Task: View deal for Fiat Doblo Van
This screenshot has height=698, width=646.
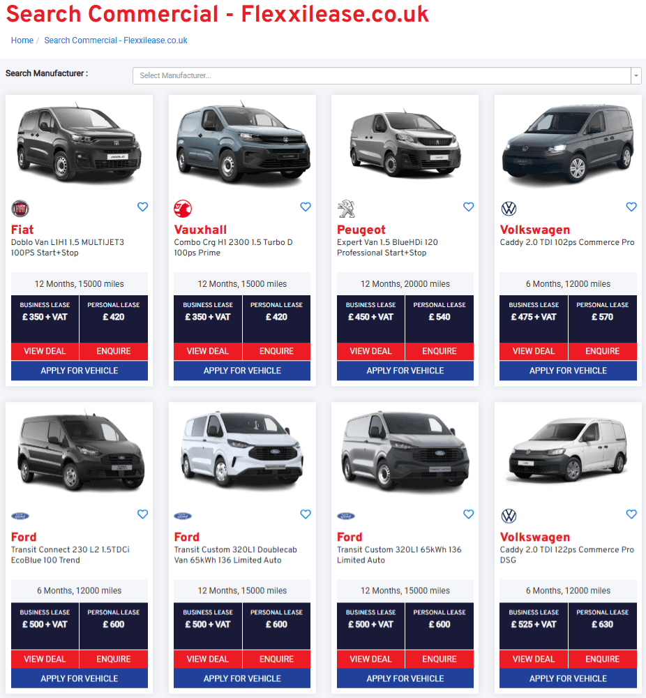Action: pos(45,351)
